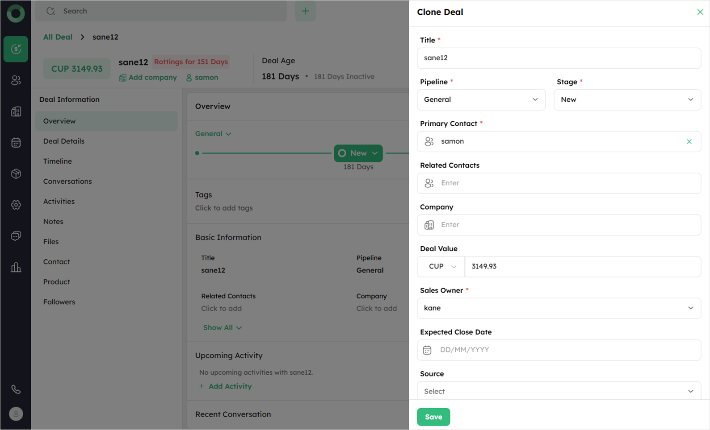Expand the Pipeline dropdown showing General

[x=481, y=99]
